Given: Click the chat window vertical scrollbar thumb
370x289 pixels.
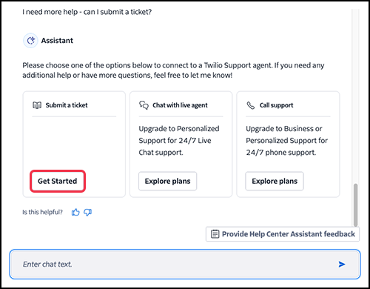Looking at the screenshot, I should 355,205.
